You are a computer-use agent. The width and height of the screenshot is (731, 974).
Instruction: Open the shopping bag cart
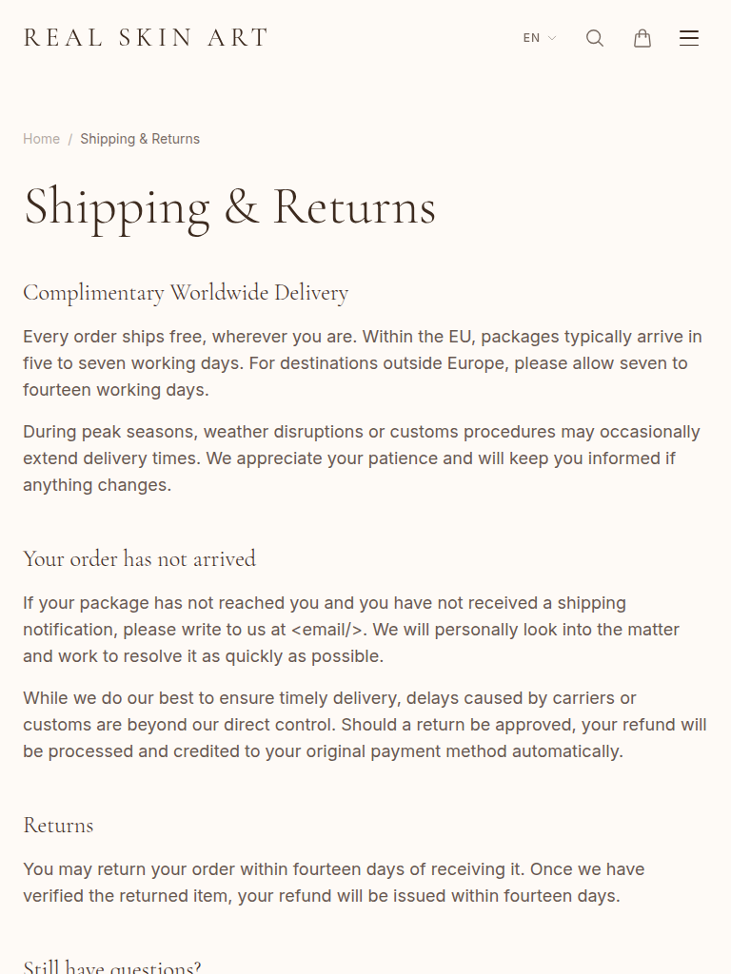642,38
